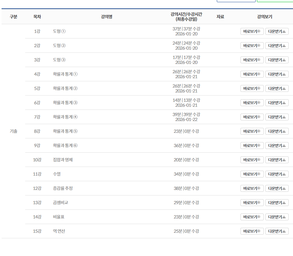Click the 강의보기 column header
Screen dimensions: 293x256
pos(264,17)
